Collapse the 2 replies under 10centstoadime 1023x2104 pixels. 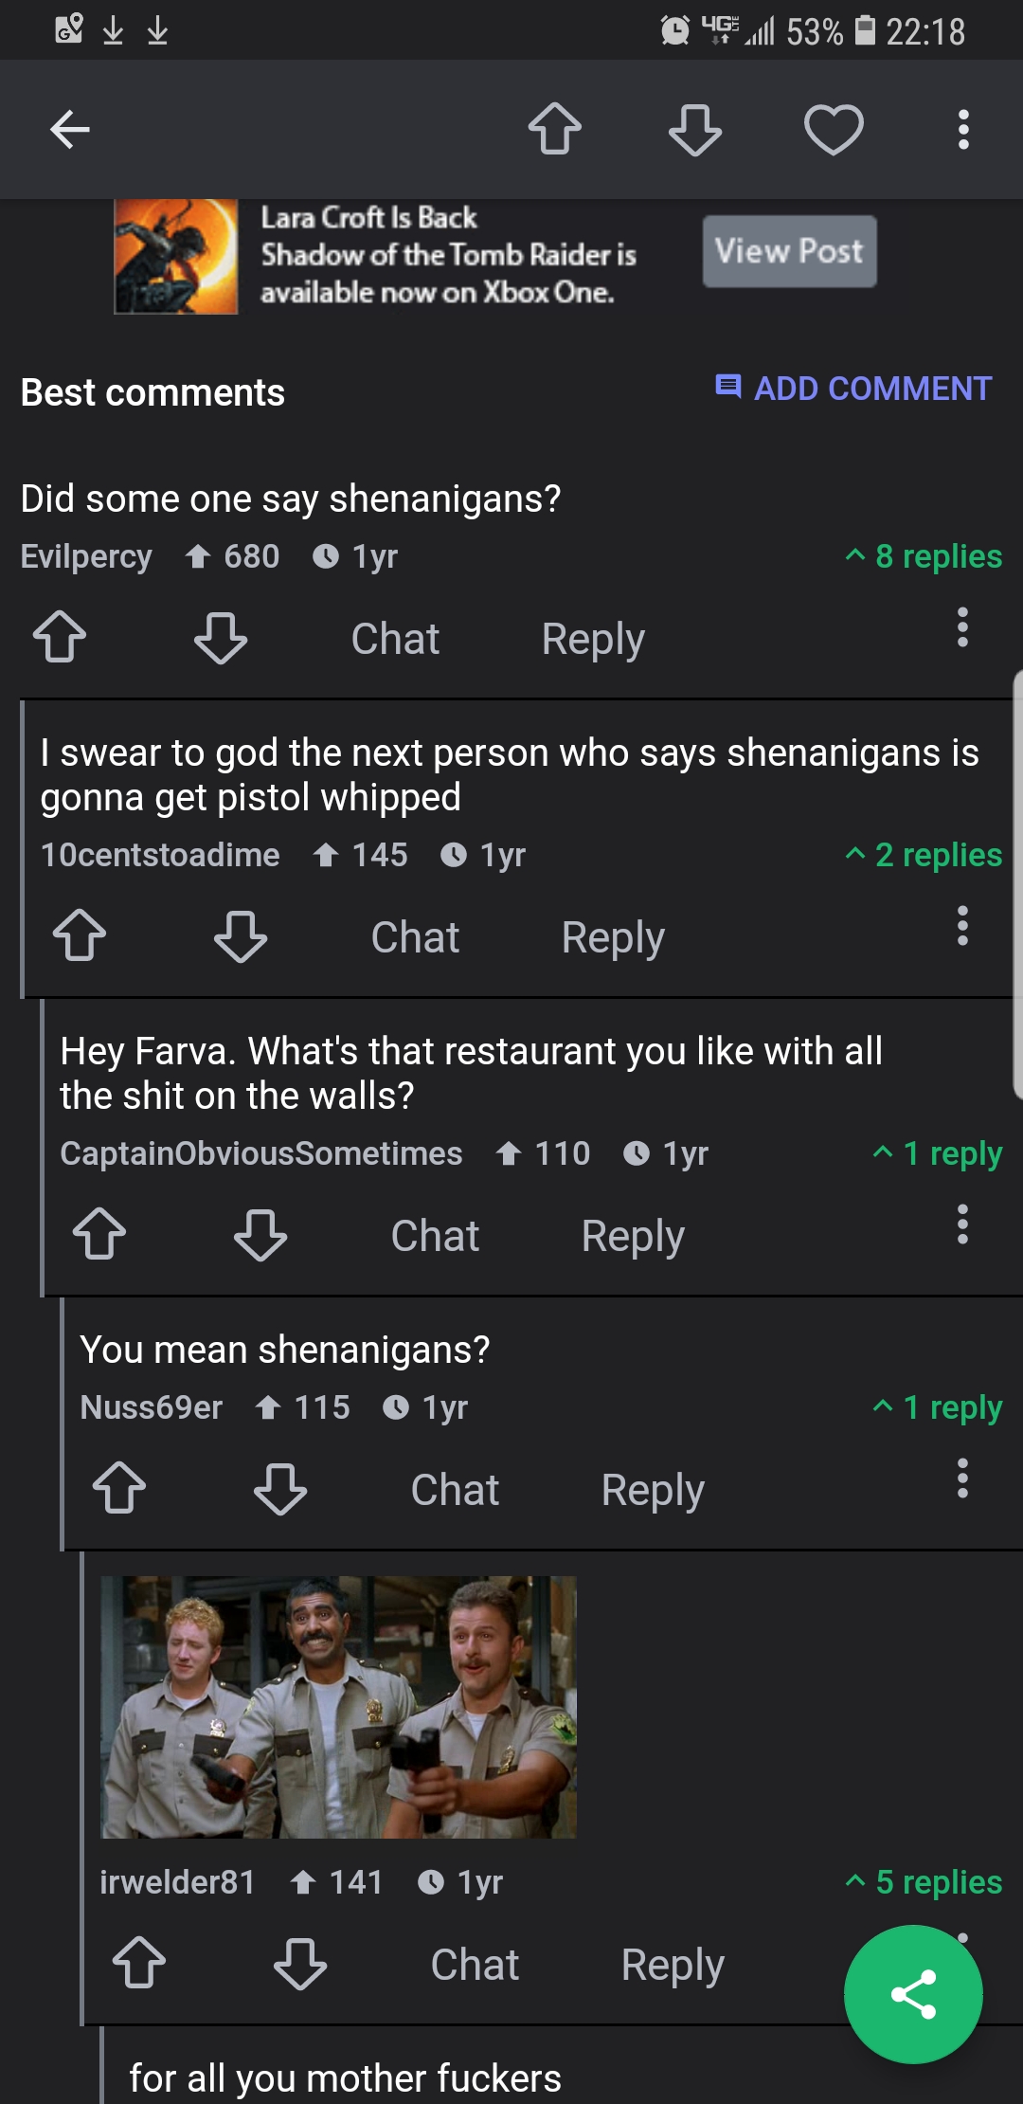click(x=924, y=855)
